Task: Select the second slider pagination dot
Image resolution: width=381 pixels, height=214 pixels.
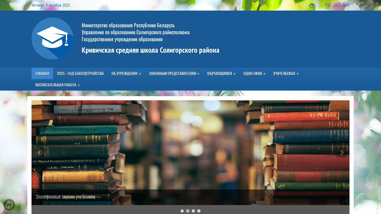Action: pyautogui.click(x=188, y=211)
